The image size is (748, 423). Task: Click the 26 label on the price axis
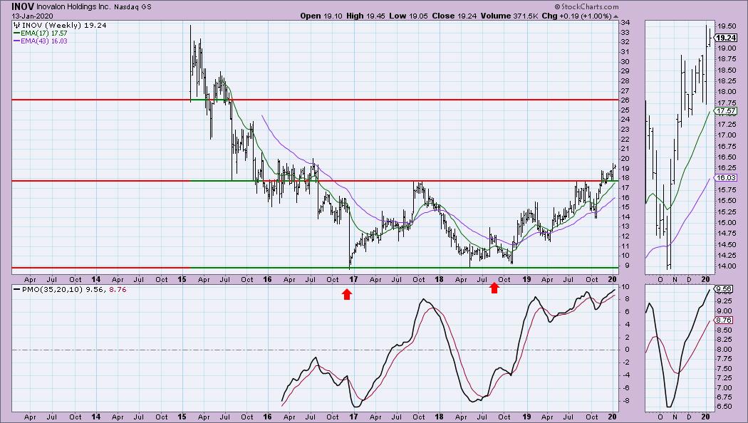coord(625,100)
